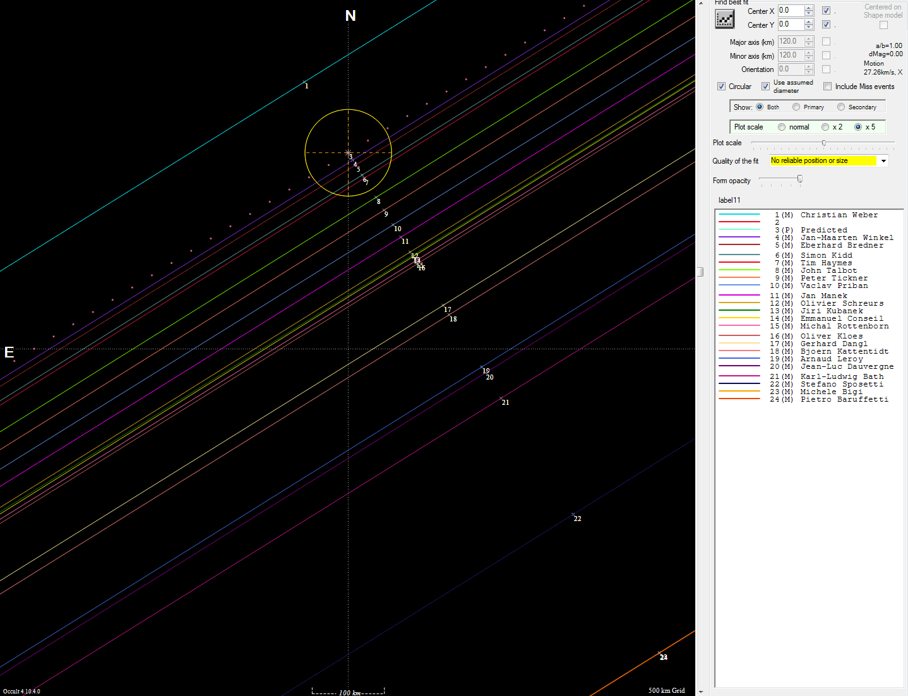Toggle the Circular checkbox
The height and width of the screenshot is (696, 908).
pos(721,87)
